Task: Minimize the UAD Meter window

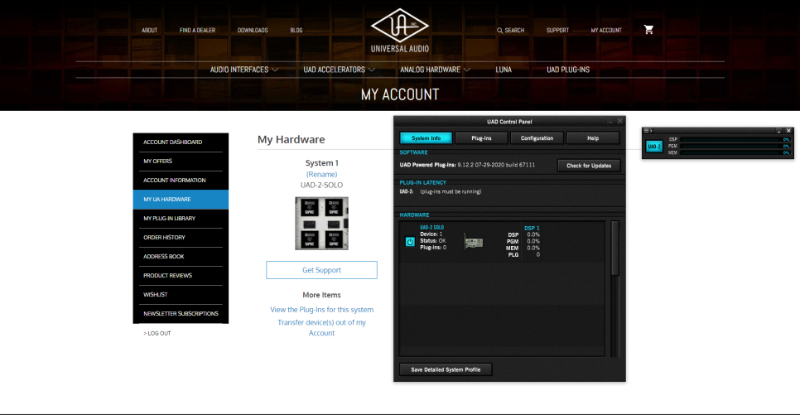Action: (778, 131)
